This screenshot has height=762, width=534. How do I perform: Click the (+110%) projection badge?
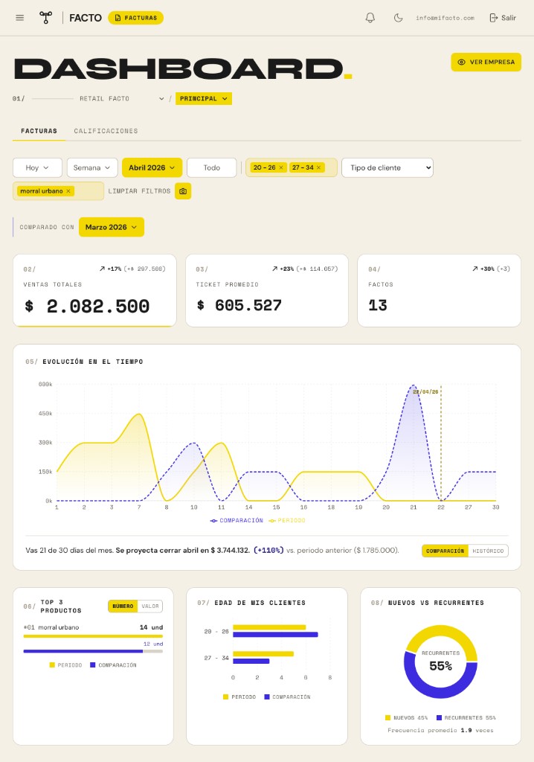point(268,551)
